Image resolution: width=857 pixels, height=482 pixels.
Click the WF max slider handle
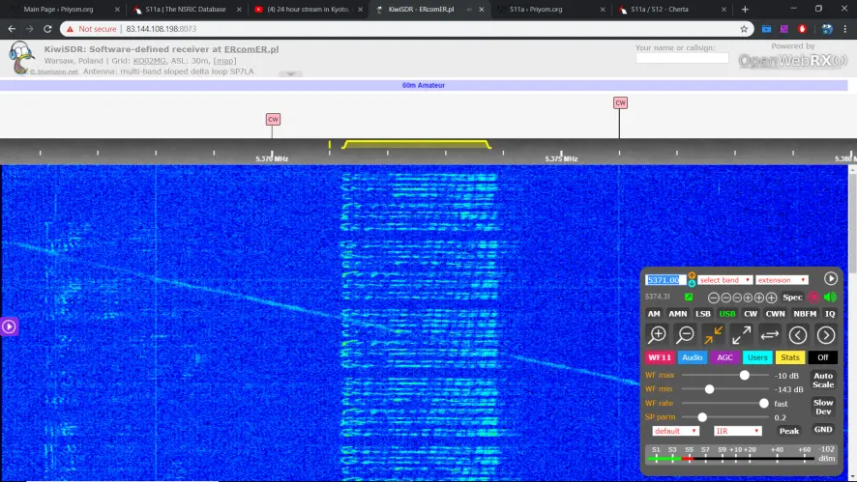tap(745, 376)
